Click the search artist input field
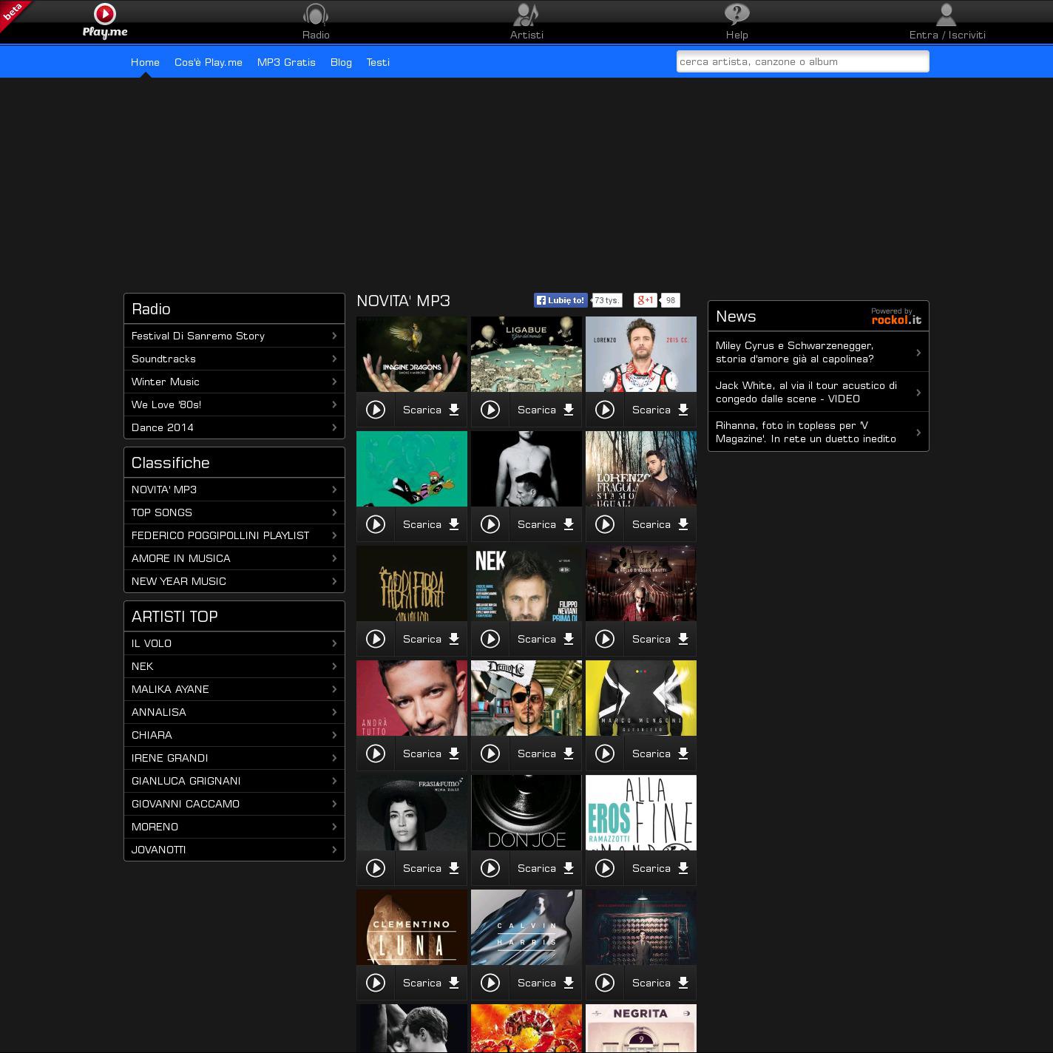Screen dimensions: 1053x1053 point(802,61)
